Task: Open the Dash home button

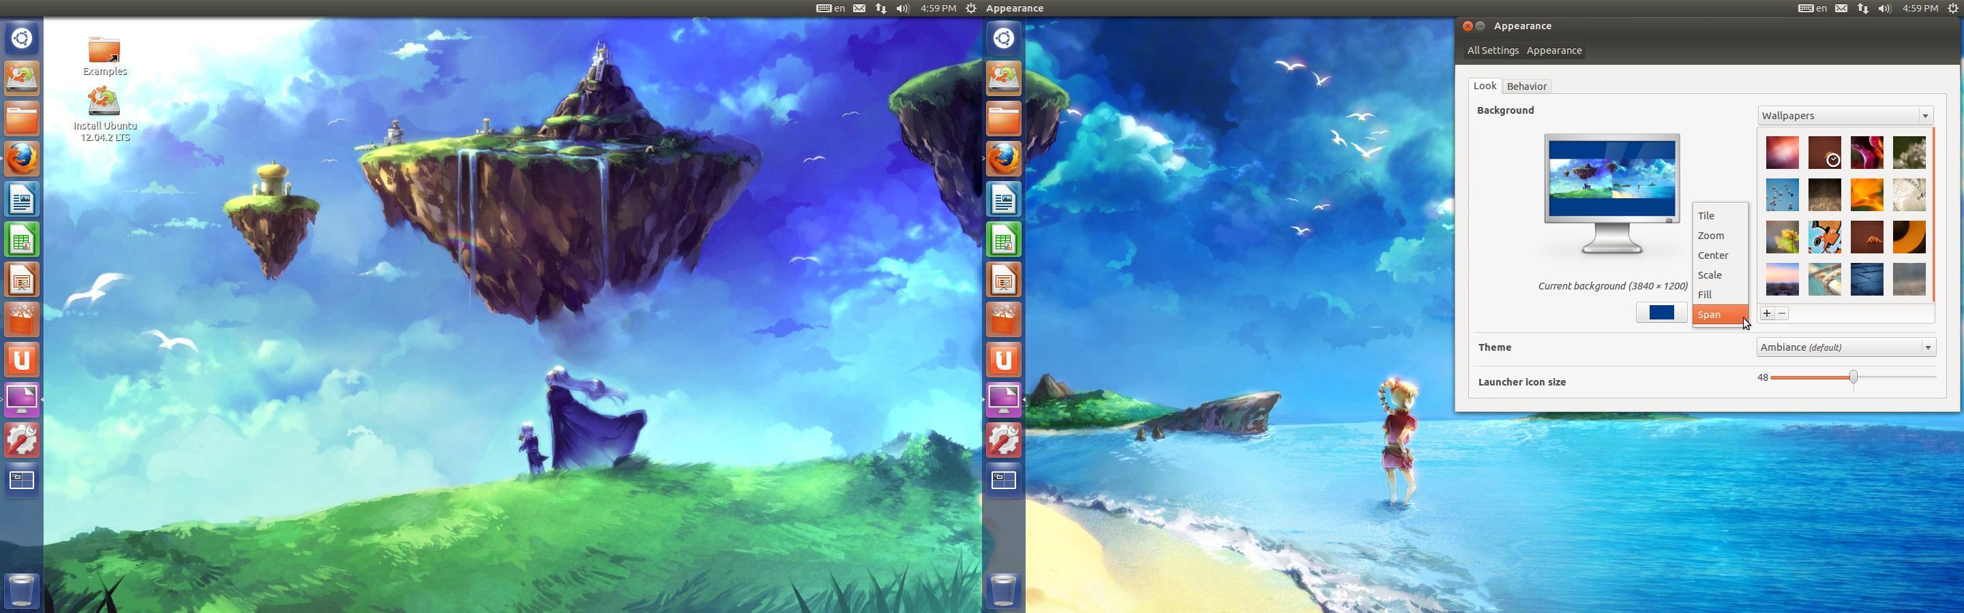Action: (21, 38)
